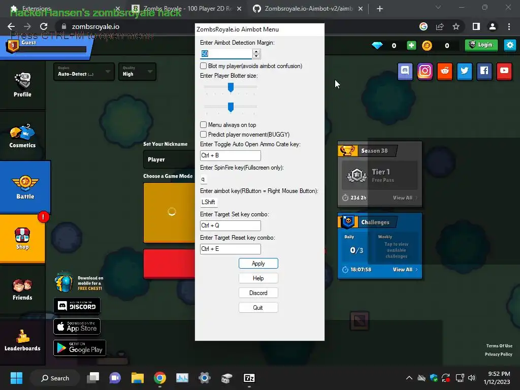Open the browser share icon
Screen dimensions: 520x390
[440, 26]
